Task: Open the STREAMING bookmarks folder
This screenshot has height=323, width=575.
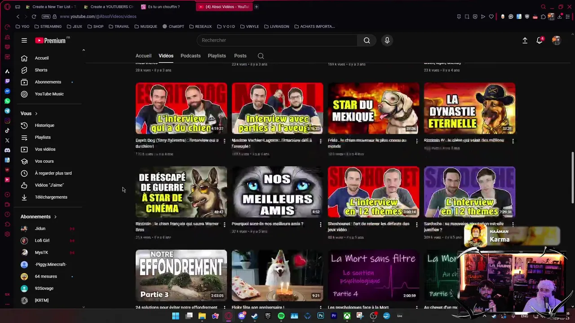Action: tap(48, 26)
